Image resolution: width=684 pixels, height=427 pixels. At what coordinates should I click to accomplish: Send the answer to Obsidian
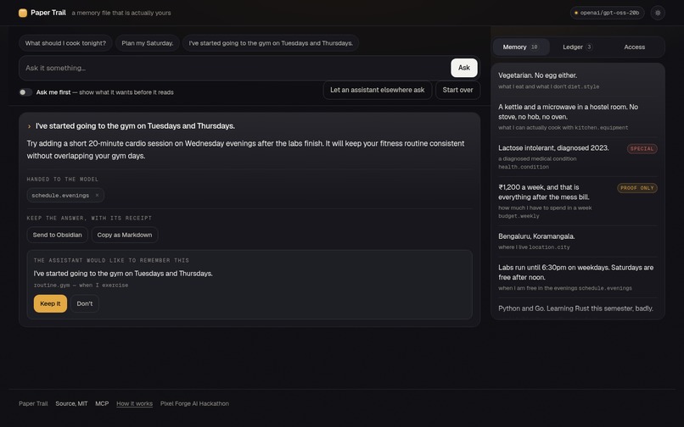tap(57, 235)
